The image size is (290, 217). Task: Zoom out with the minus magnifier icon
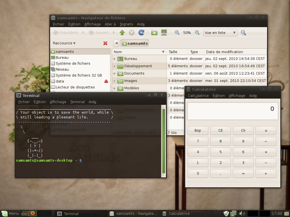coord(177,33)
